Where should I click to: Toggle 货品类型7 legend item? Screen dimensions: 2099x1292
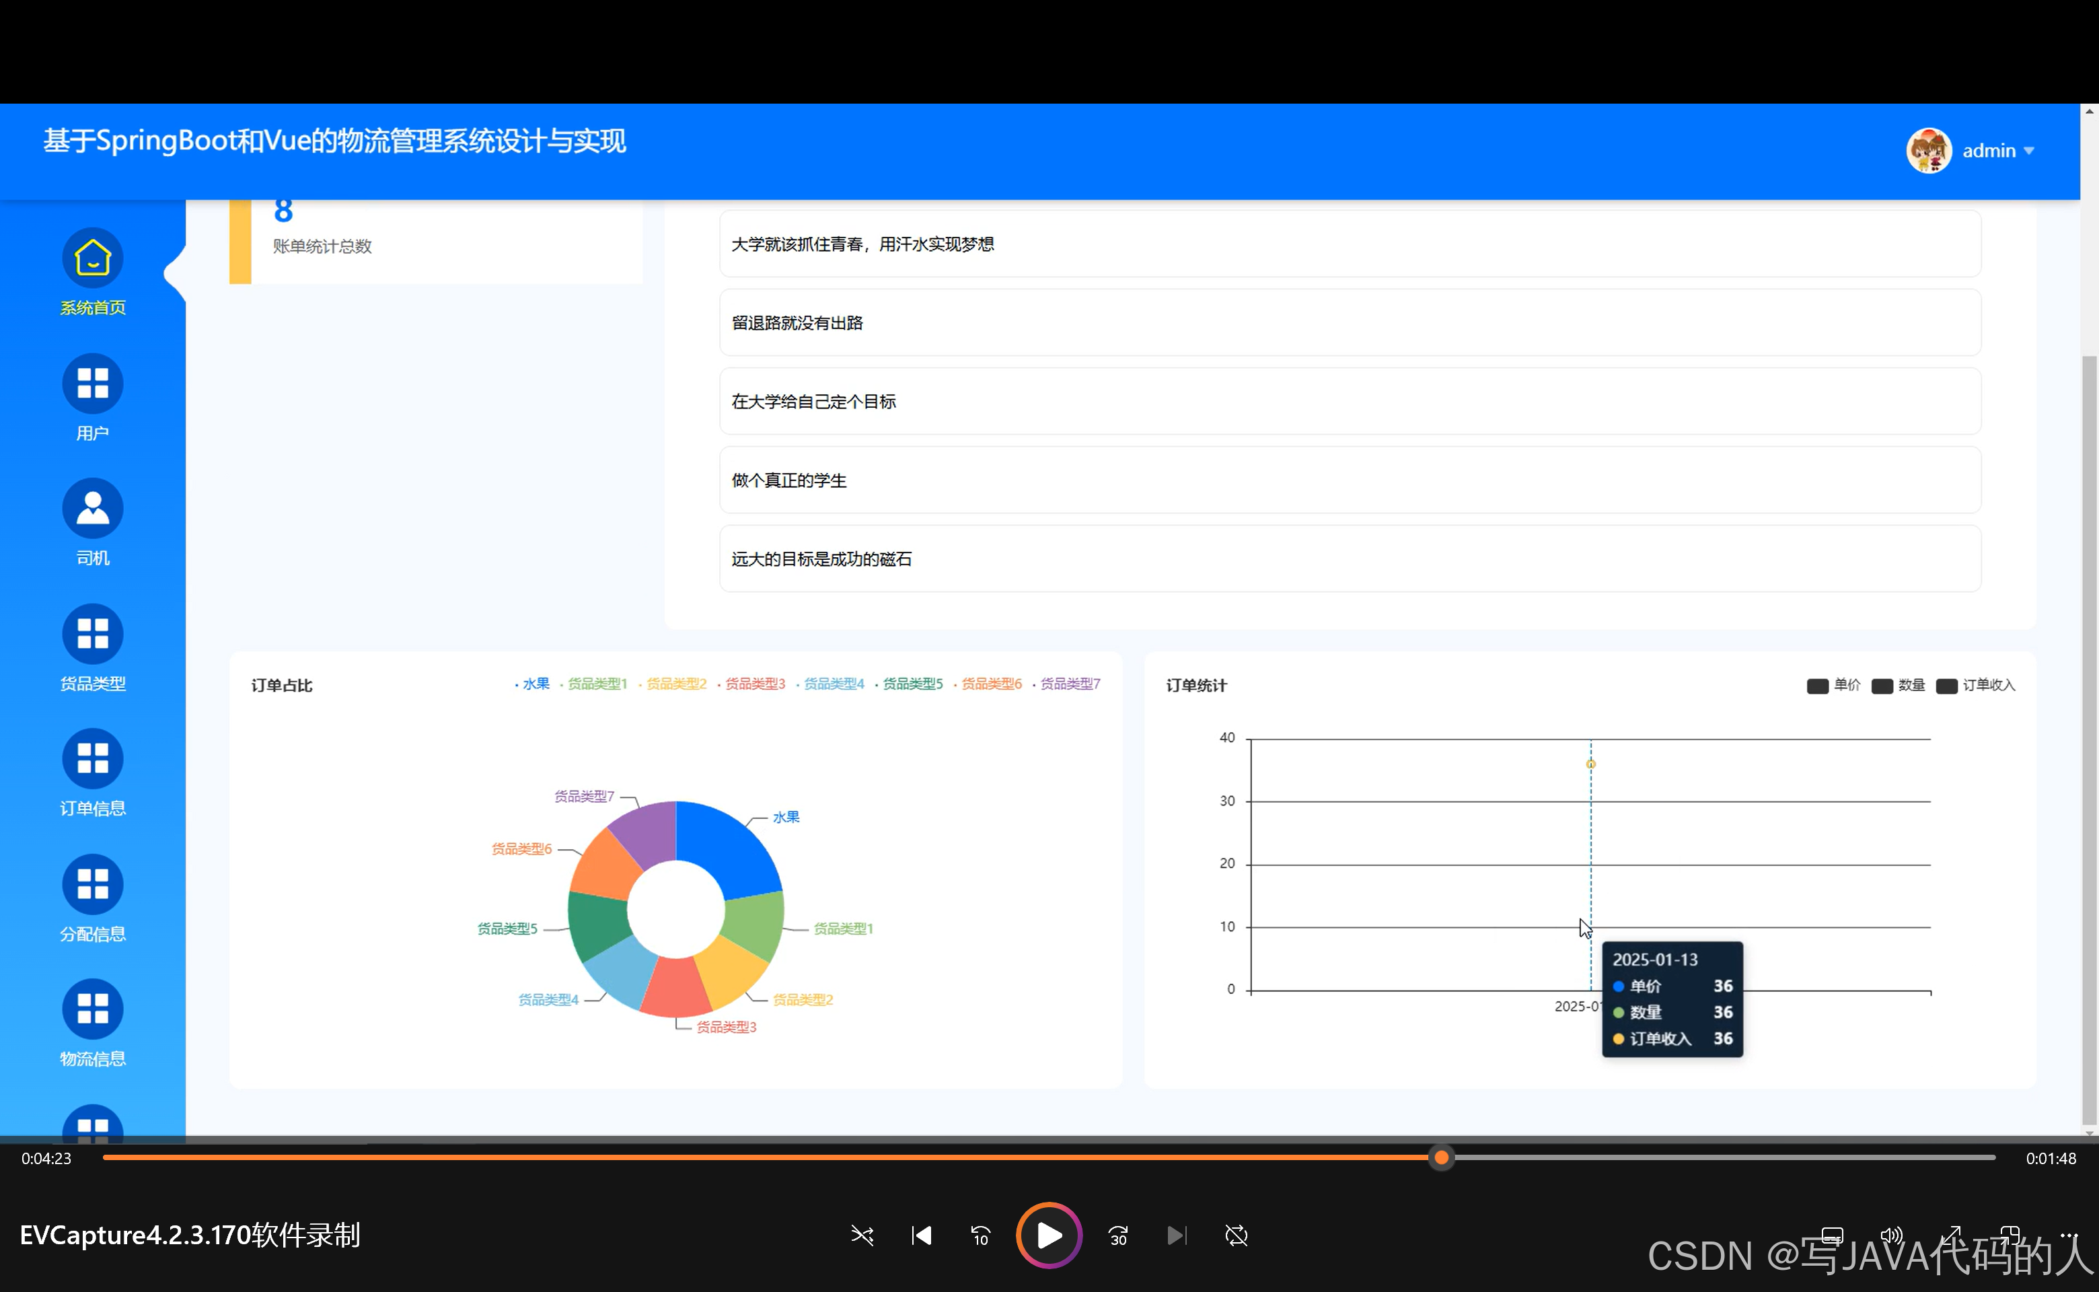click(1066, 684)
